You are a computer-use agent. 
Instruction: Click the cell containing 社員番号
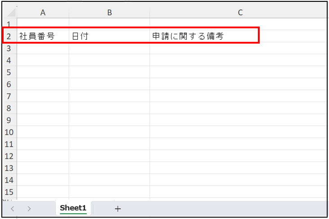pyautogui.click(x=43, y=36)
